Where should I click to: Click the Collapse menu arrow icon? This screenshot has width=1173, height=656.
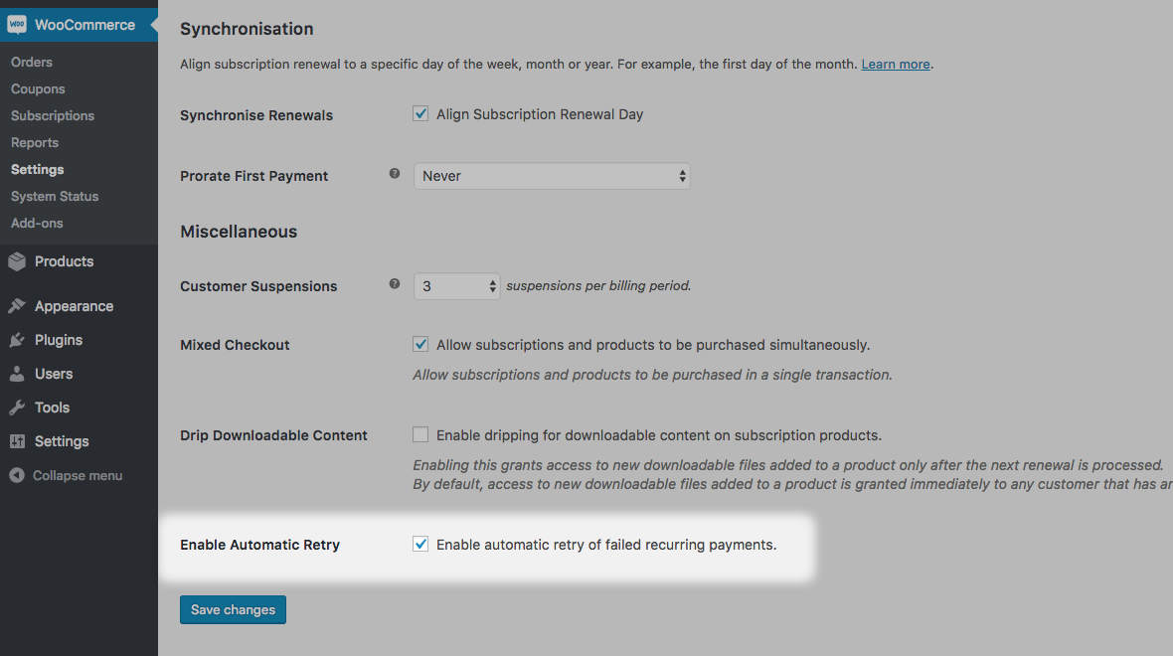(x=17, y=475)
